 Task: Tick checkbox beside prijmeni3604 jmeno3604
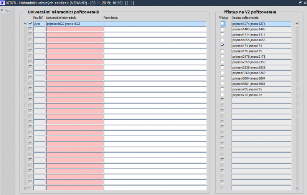(222, 78)
